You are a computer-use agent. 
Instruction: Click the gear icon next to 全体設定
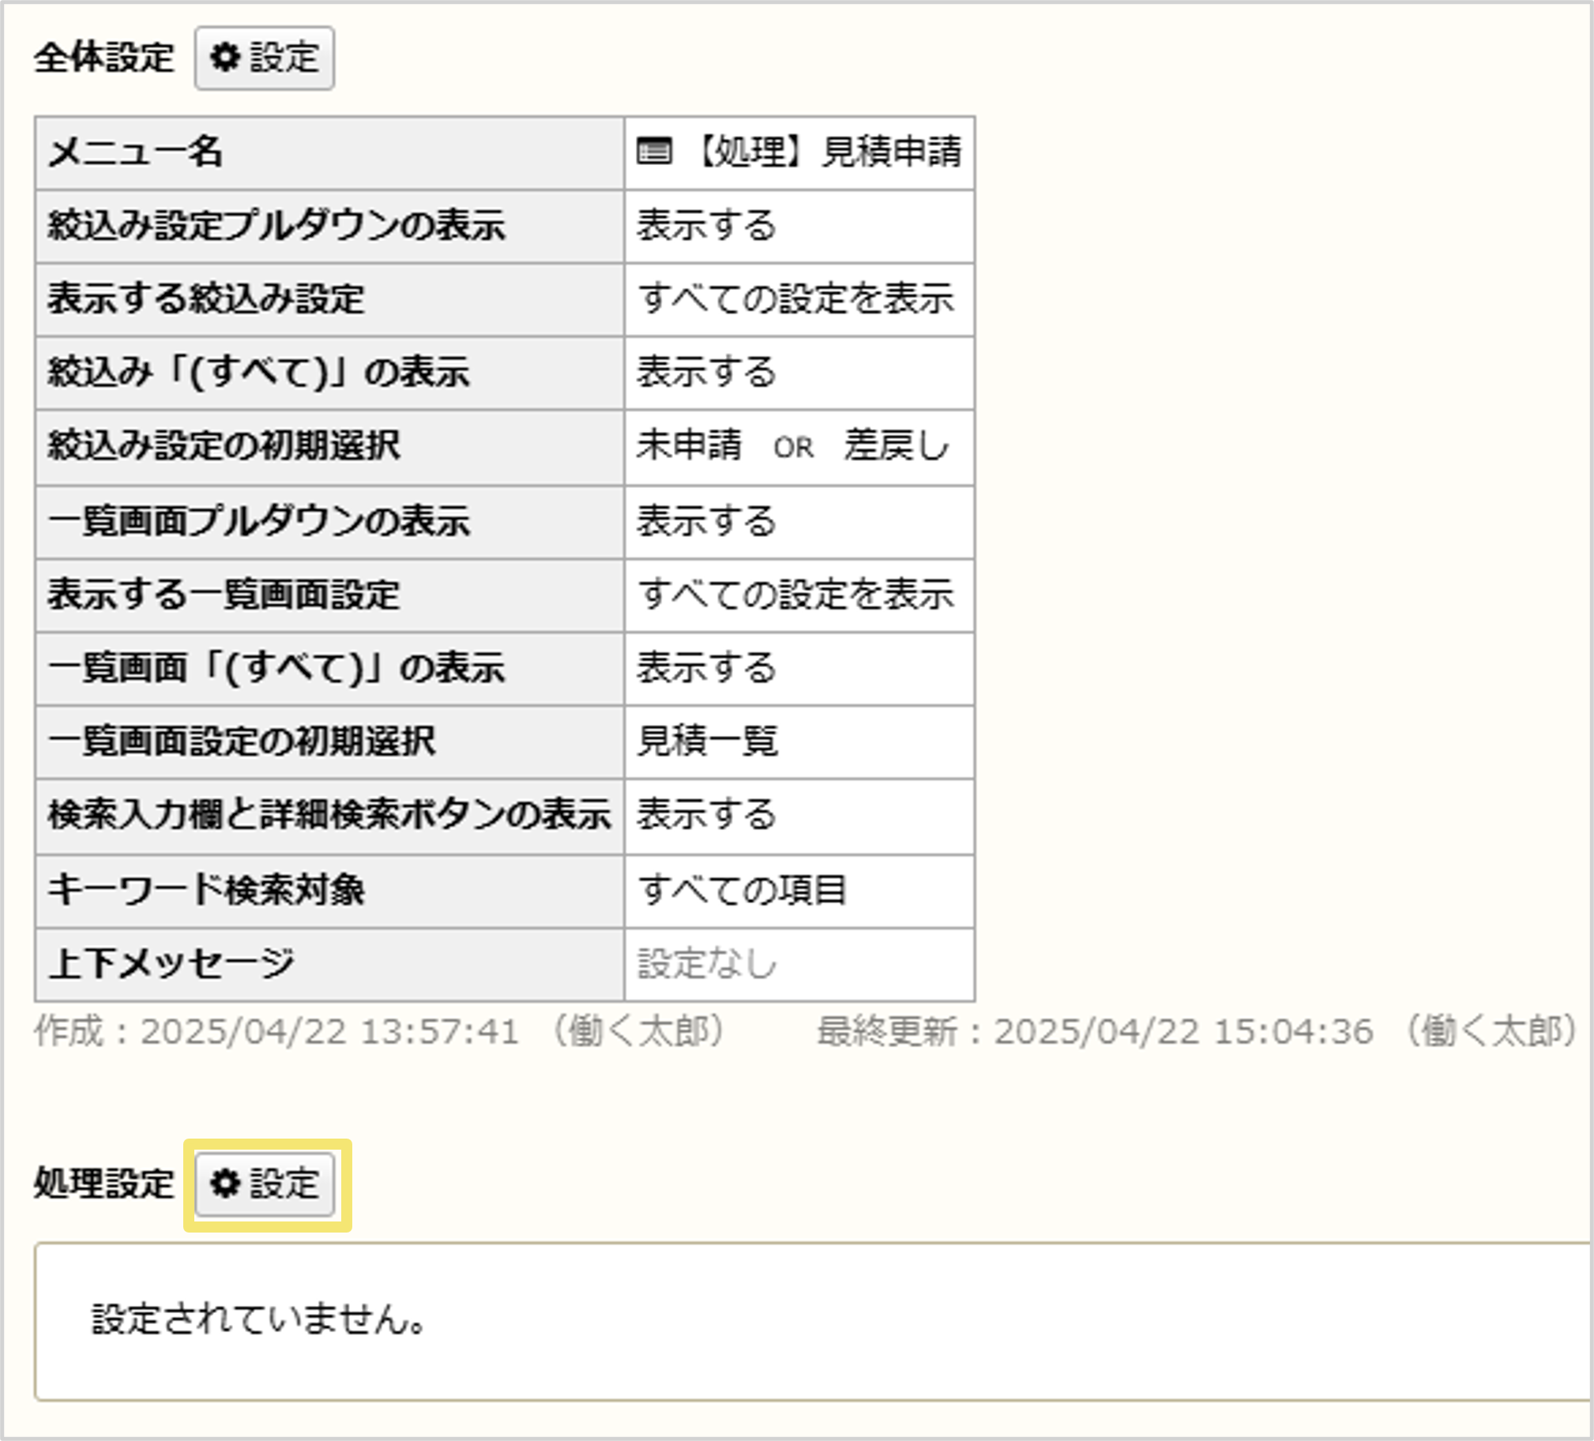227,58
